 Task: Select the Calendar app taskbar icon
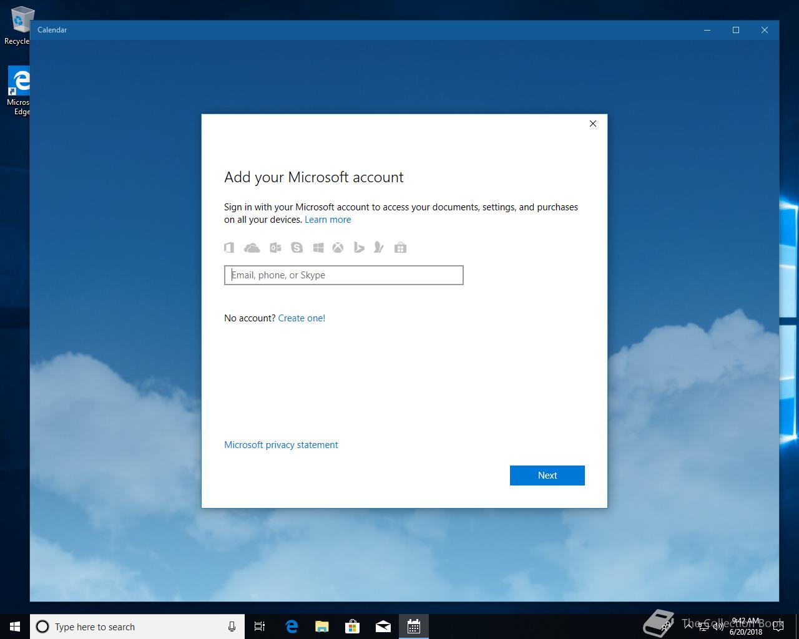[414, 627]
